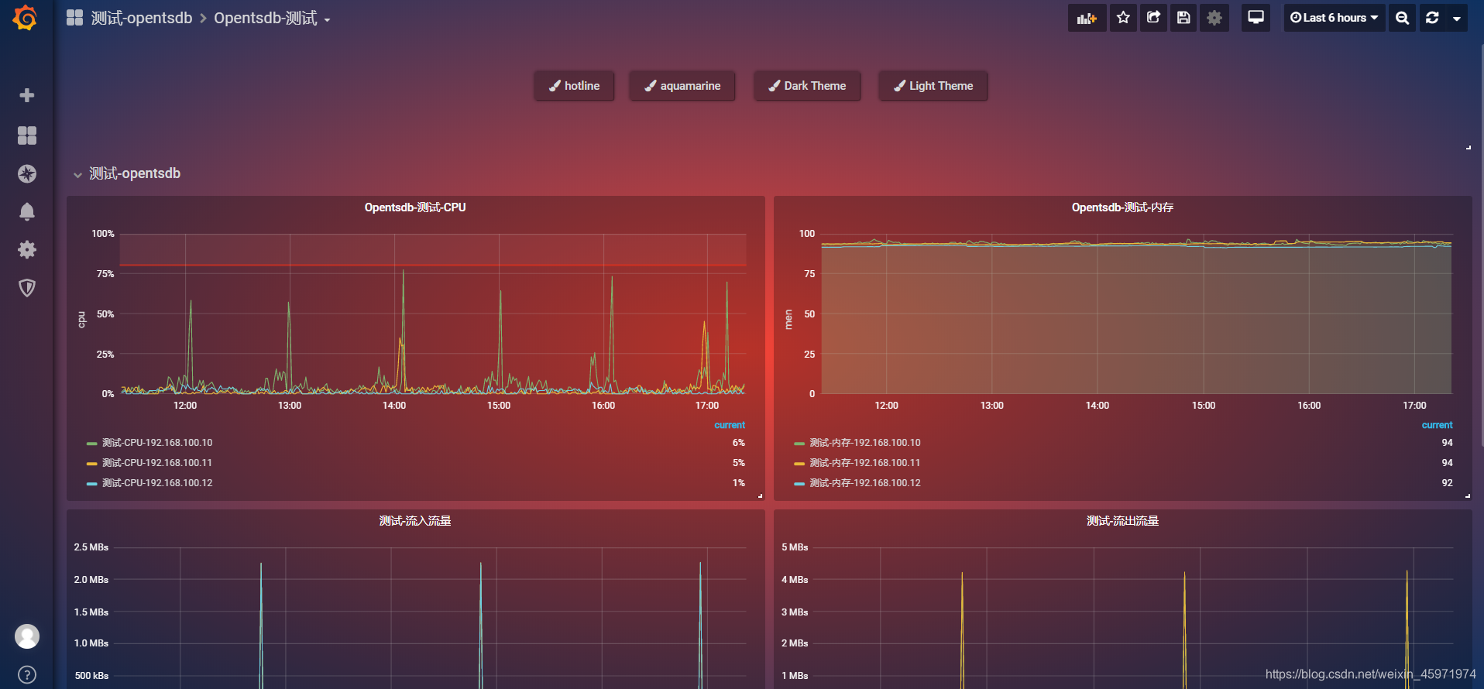
Task: Open the Help question mark icon
Action: (x=27, y=674)
